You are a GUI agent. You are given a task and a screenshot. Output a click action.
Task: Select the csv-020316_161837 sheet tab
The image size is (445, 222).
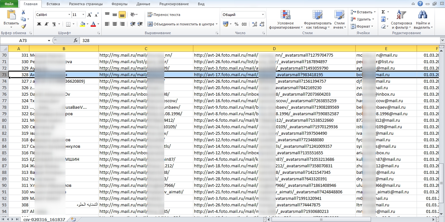pos(44,220)
